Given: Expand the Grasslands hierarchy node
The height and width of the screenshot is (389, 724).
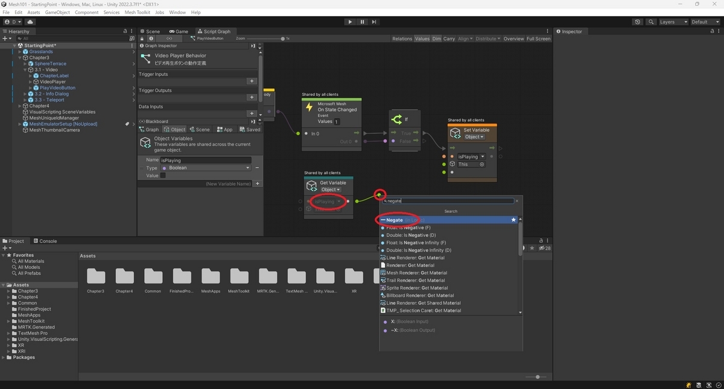Looking at the screenshot, I should 20,52.
